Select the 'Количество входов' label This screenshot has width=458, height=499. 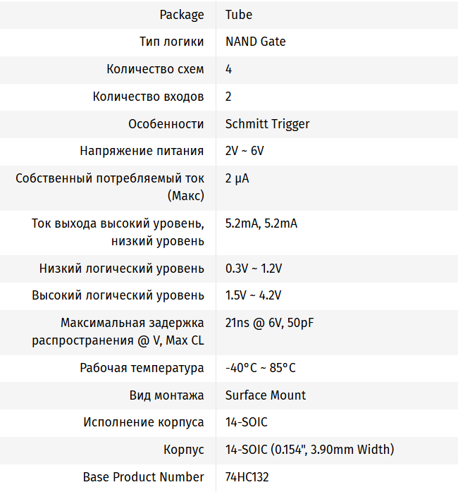coord(148,97)
